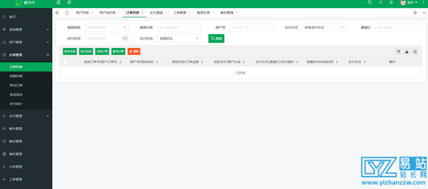The image size is (428, 189).
Task: Click the 站长 user avatar
Action: pos(403,3)
